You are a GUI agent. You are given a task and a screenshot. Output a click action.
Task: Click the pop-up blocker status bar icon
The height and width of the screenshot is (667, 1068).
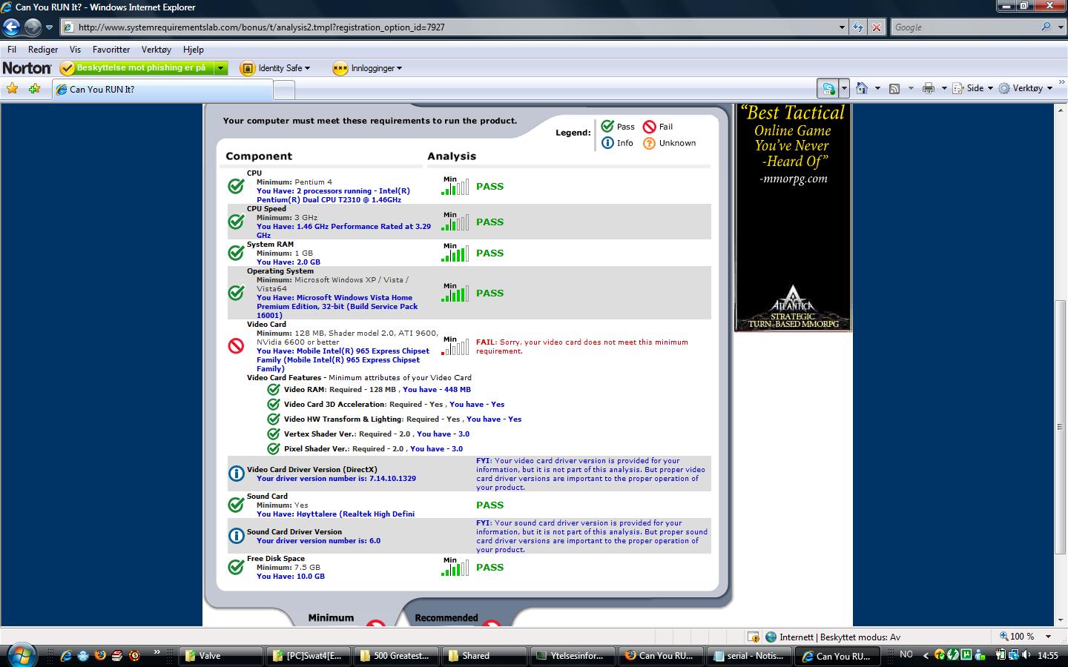tap(753, 637)
